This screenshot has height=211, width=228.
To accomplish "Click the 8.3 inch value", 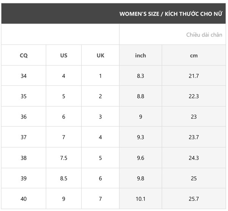I will 141,76.
